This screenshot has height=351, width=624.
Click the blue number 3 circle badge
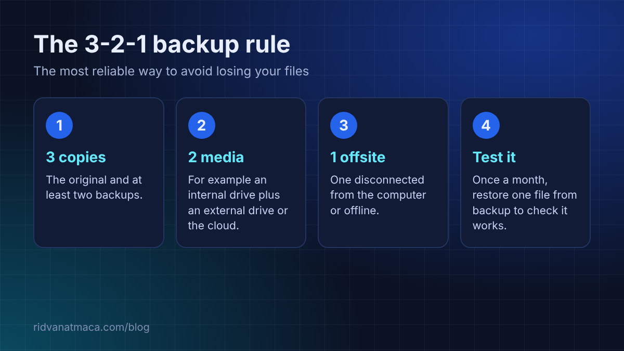(344, 125)
